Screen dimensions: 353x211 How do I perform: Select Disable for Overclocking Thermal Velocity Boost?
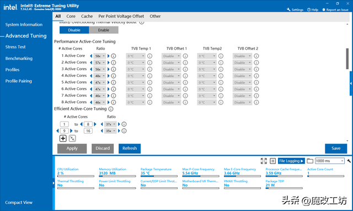(74, 30)
